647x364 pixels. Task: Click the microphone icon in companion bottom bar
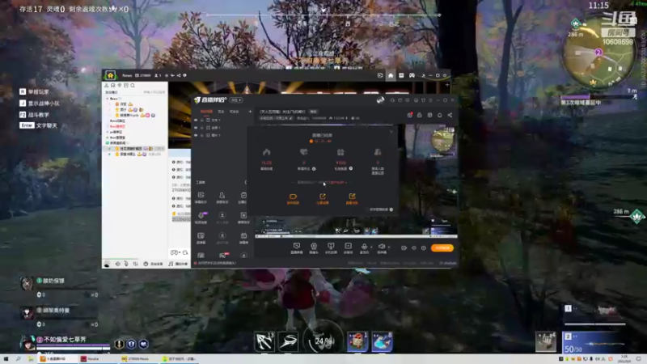pos(364,247)
